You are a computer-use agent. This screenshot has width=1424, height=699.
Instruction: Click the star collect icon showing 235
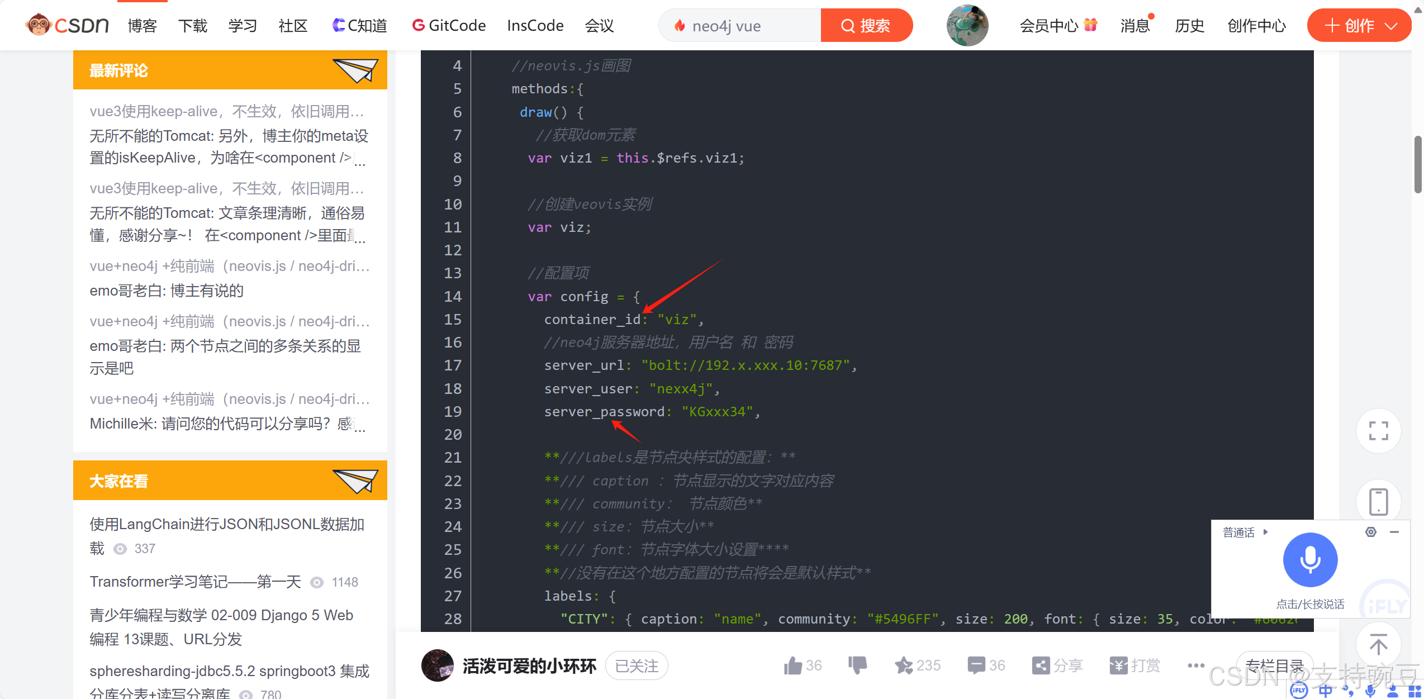pyautogui.click(x=904, y=665)
